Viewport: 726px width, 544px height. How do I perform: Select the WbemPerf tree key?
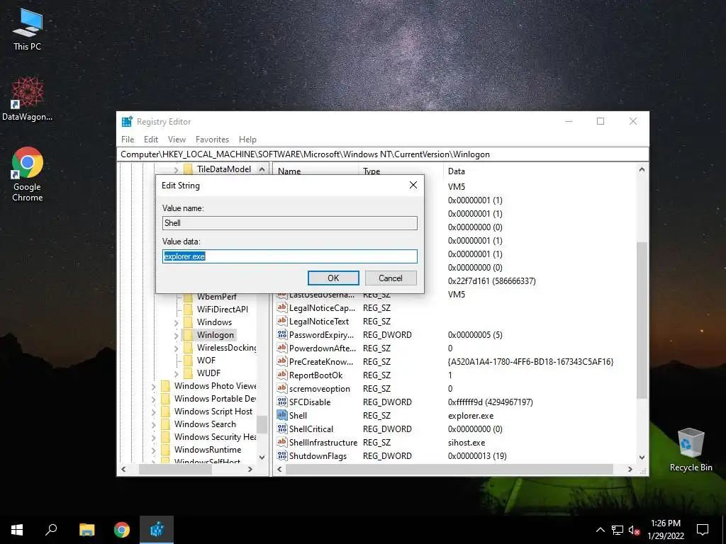tap(217, 297)
